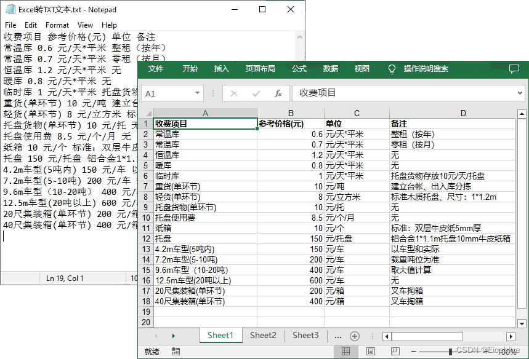
Task: Open the 开始 ribbon tab
Action: click(190, 69)
